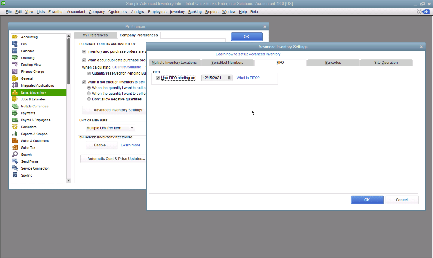Uncheck Use FIFO starting on checkbox
The image size is (433, 258).
click(x=158, y=78)
